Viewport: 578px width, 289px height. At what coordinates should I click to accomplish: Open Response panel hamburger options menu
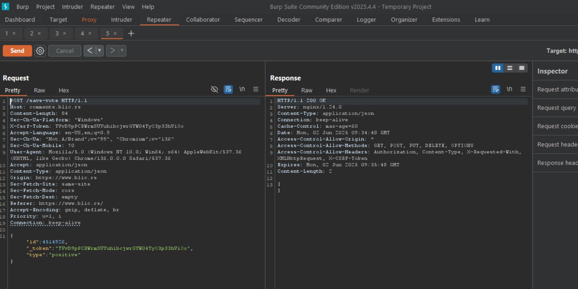[523, 89]
